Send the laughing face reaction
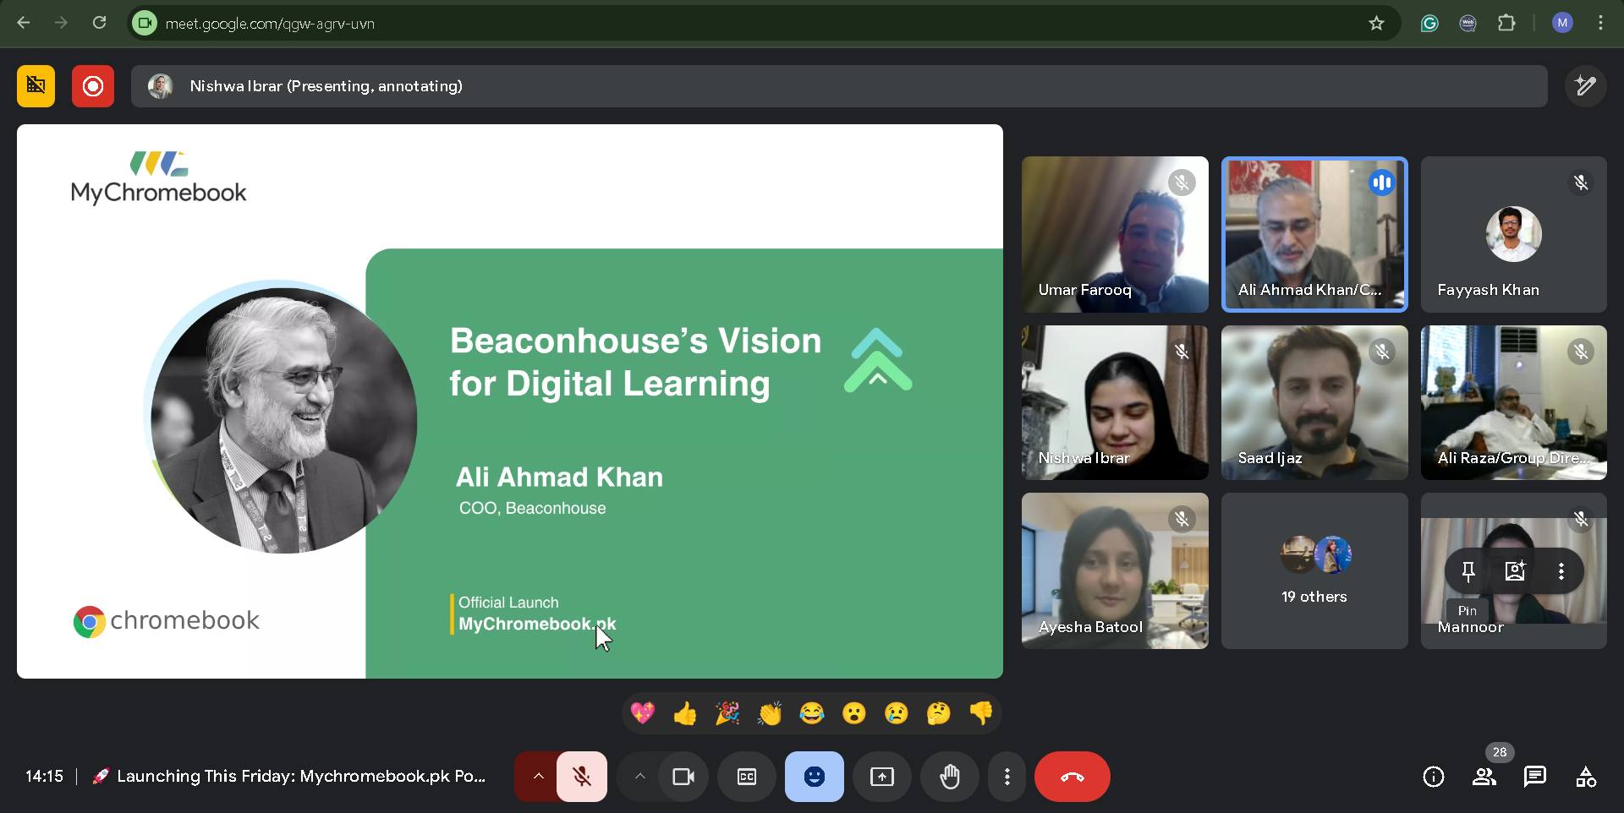Screen dimensions: 1624x813 pyautogui.click(x=812, y=714)
